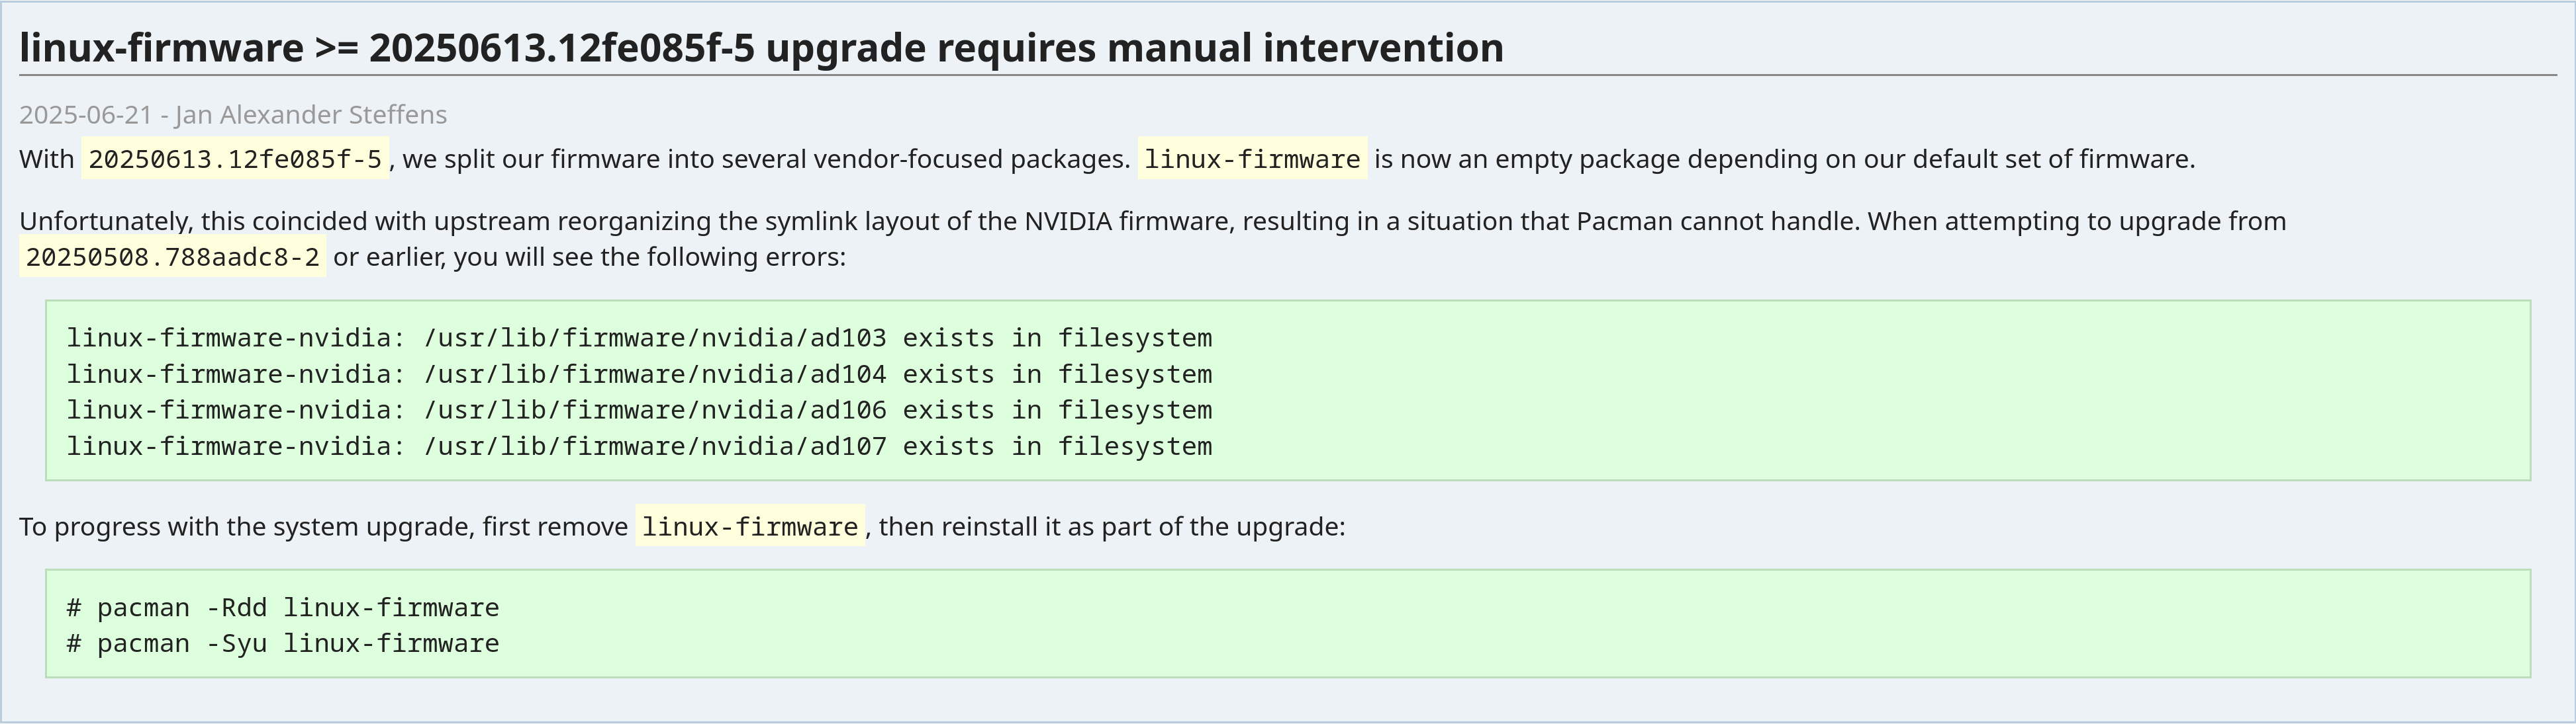The height and width of the screenshot is (724, 2576).
Task: Click the text "empty package depending on our default"
Action: (1700, 159)
